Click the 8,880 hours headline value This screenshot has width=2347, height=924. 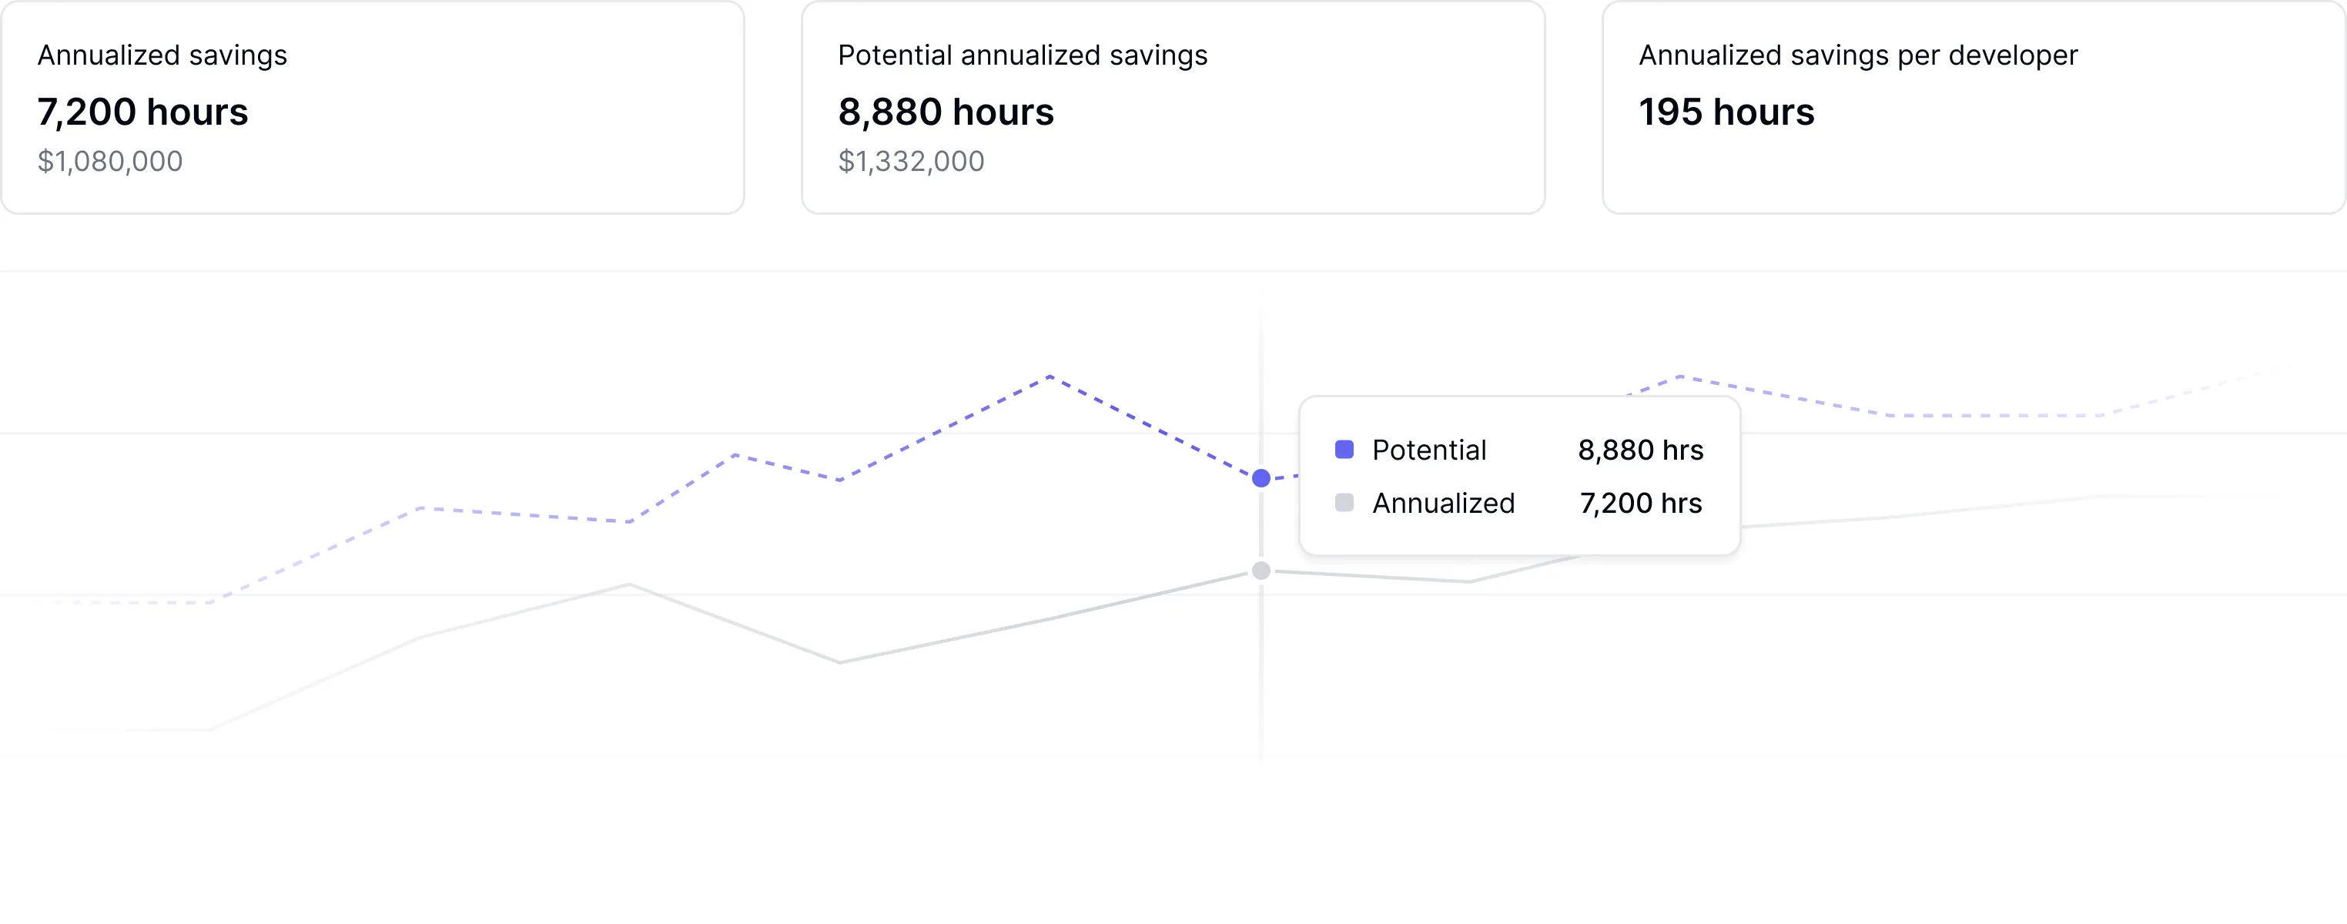(x=946, y=112)
